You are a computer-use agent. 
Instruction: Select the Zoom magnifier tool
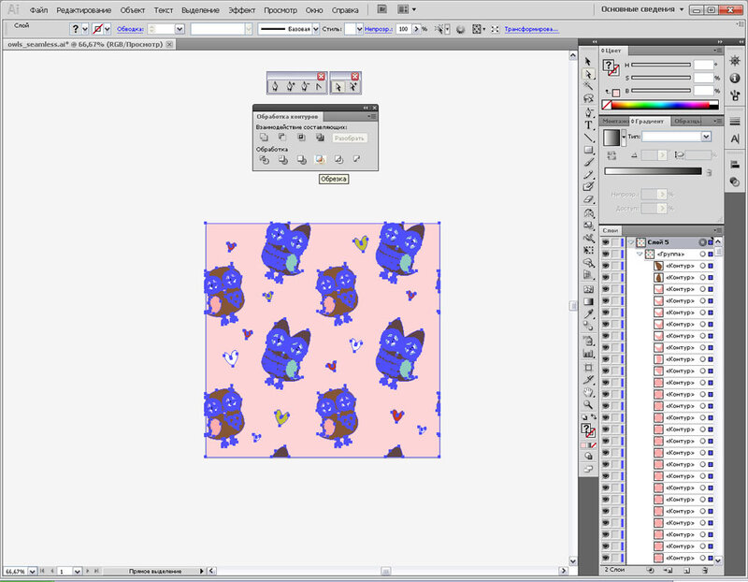coord(589,404)
